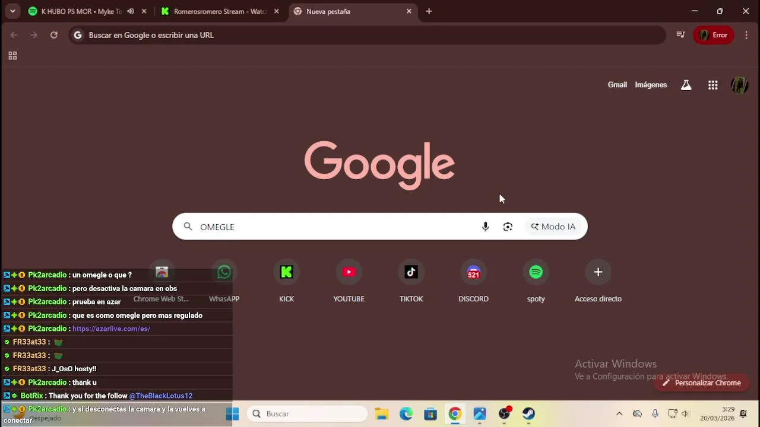Open the Search Labs flask icon
The width and height of the screenshot is (760, 427).
click(x=686, y=85)
